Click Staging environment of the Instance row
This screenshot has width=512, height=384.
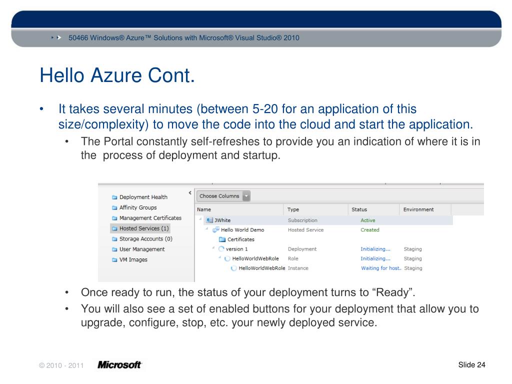(413, 268)
